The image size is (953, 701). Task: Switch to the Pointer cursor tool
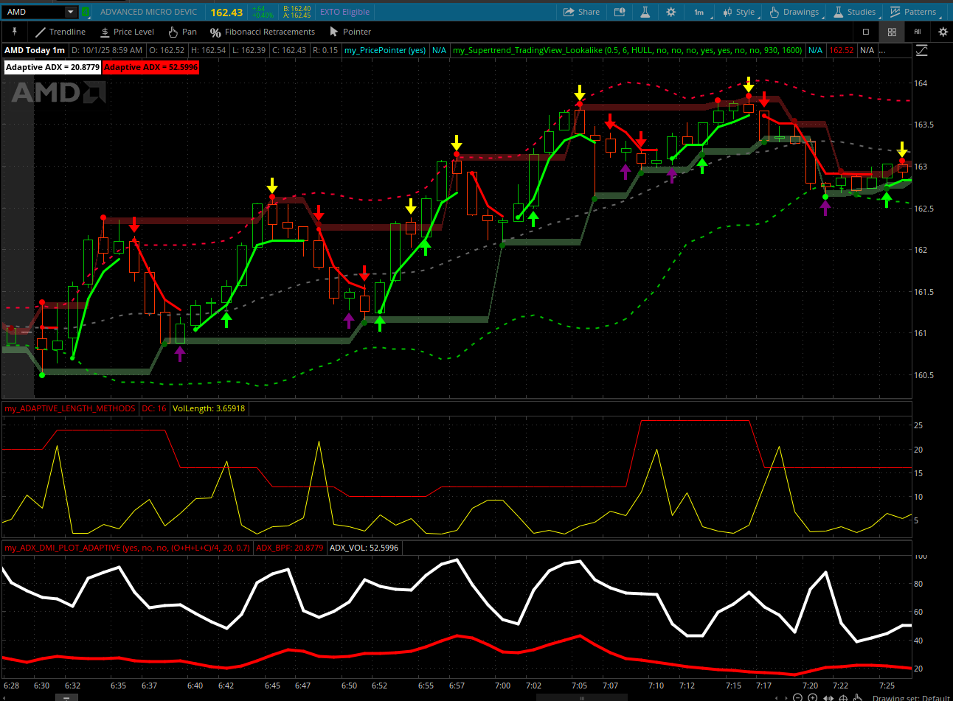[x=350, y=32]
